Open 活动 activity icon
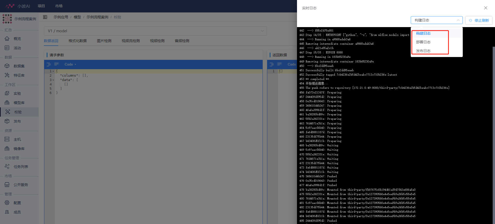 [x=7, y=48]
